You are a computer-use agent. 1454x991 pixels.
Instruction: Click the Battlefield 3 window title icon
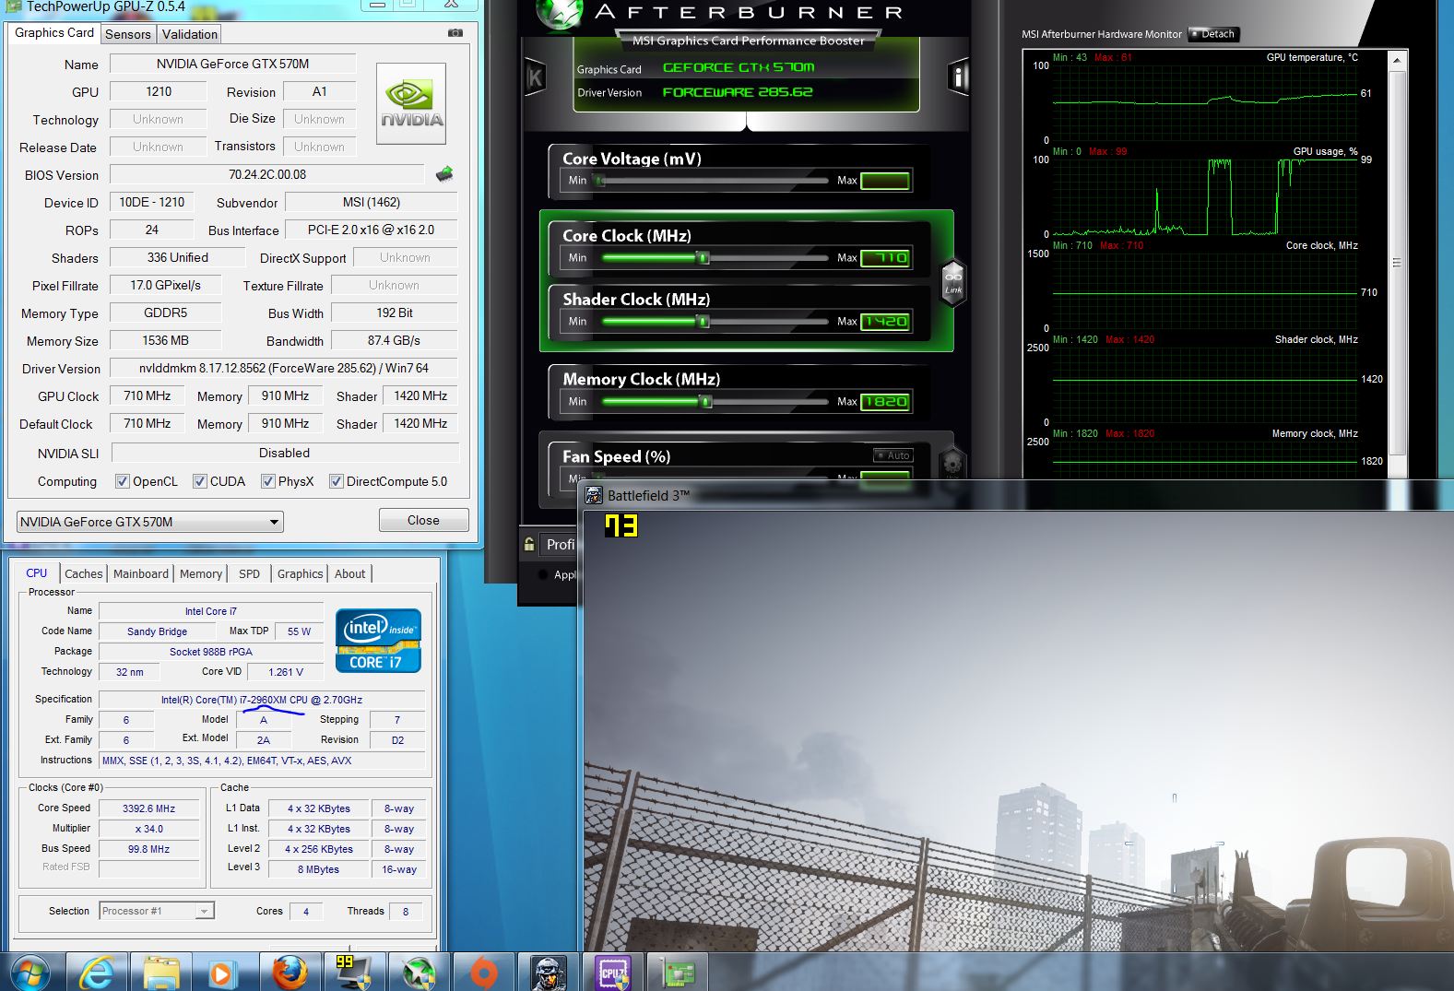[x=594, y=495]
